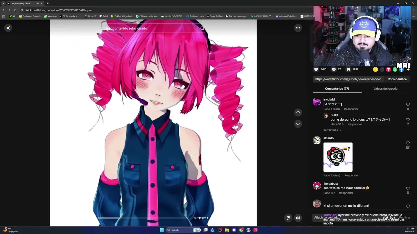This screenshot has height=234, width=417.
Task: Open Chrome from taskbar
Action: [241, 230]
